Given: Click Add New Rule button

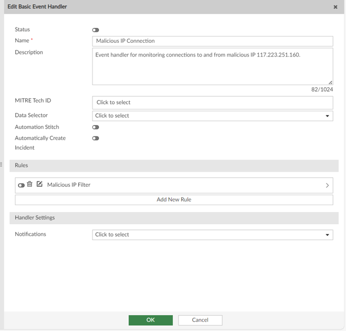Looking at the screenshot, I should coord(174,200).
